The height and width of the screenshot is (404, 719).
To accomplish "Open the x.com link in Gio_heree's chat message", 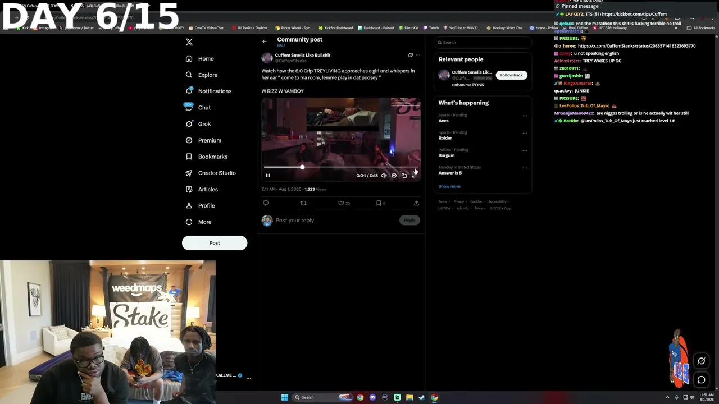I will click(x=636, y=46).
